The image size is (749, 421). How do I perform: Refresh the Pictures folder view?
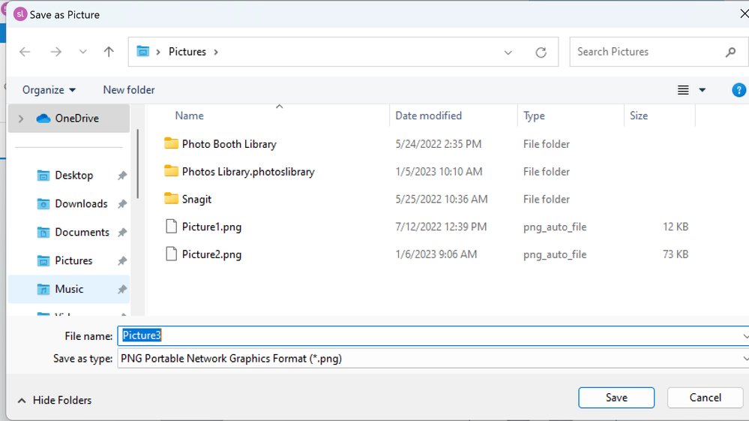[541, 53]
